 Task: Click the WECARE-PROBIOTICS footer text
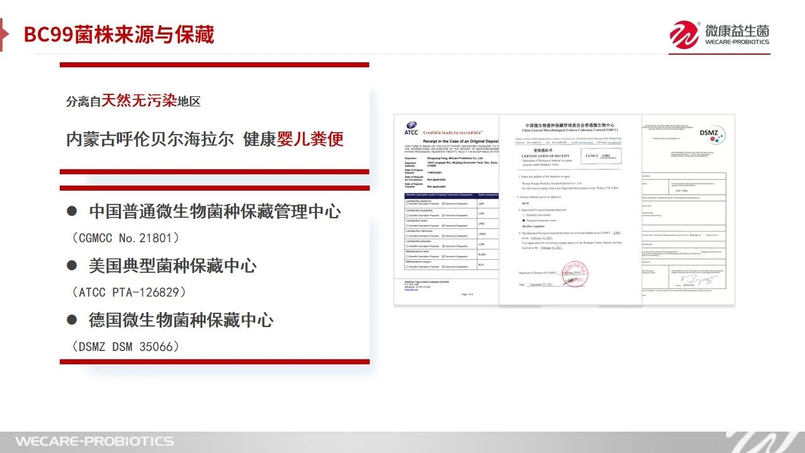pyautogui.click(x=94, y=440)
